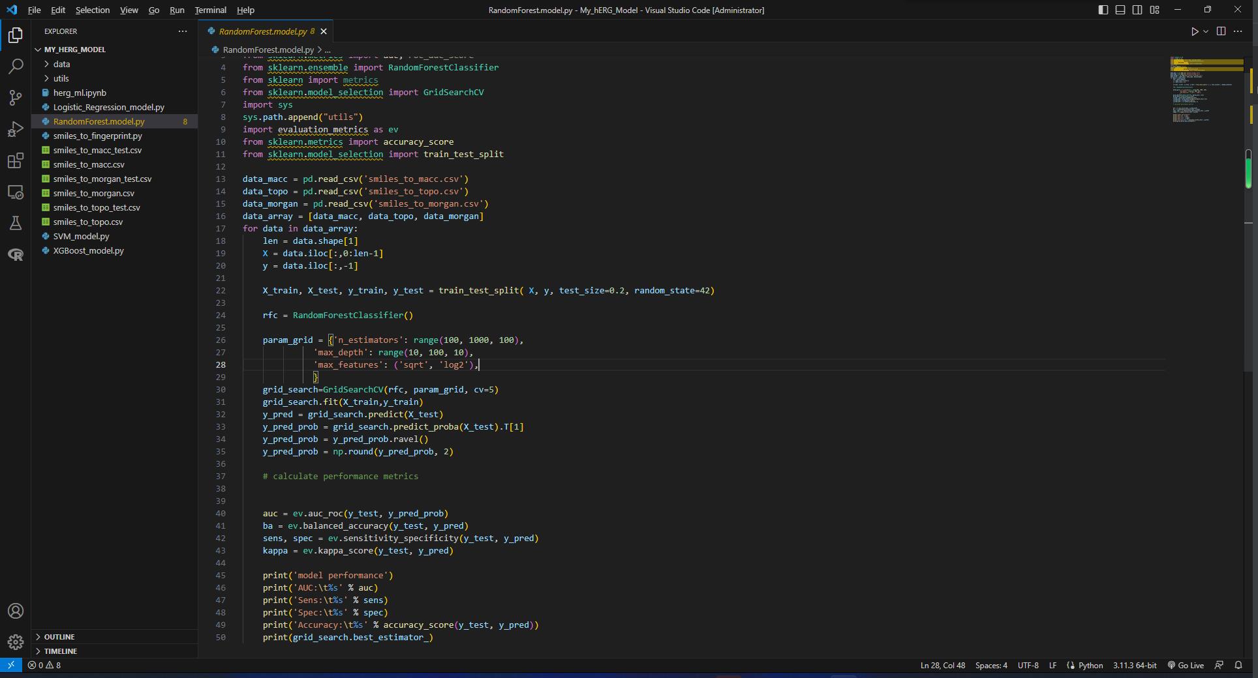1258x678 pixels.
Task: Show errors and warnings problems panel
Action: point(44,665)
